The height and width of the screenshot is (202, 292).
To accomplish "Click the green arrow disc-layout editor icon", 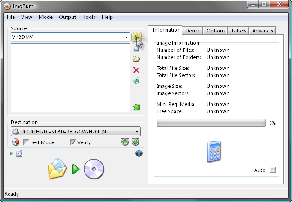I will pyautogui.click(x=136, y=107).
